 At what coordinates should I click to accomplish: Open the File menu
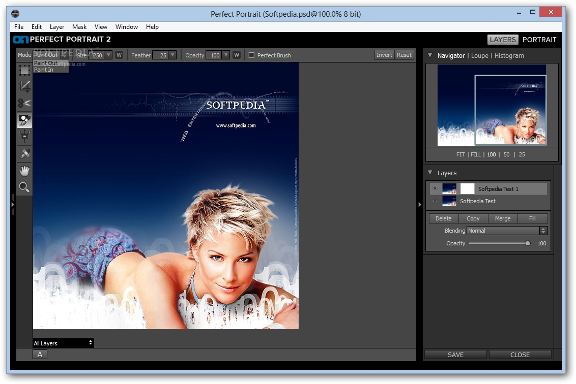(19, 27)
